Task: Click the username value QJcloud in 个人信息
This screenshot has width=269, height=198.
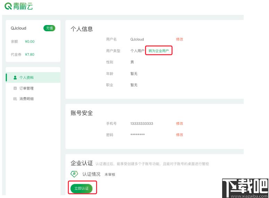Action: click(137, 39)
